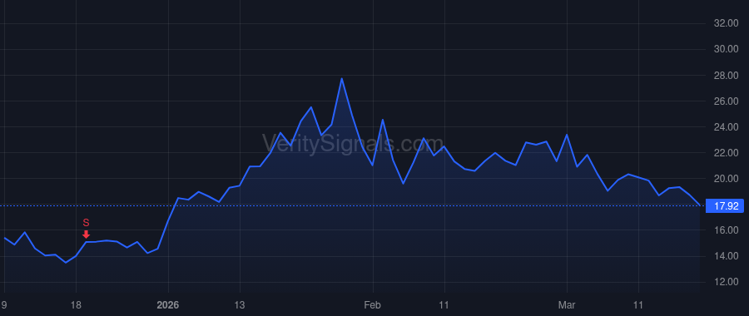Click the 32.00 price axis label

click(726, 23)
